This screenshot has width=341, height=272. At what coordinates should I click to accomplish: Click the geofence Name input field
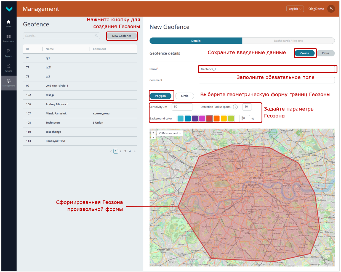click(x=267, y=69)
